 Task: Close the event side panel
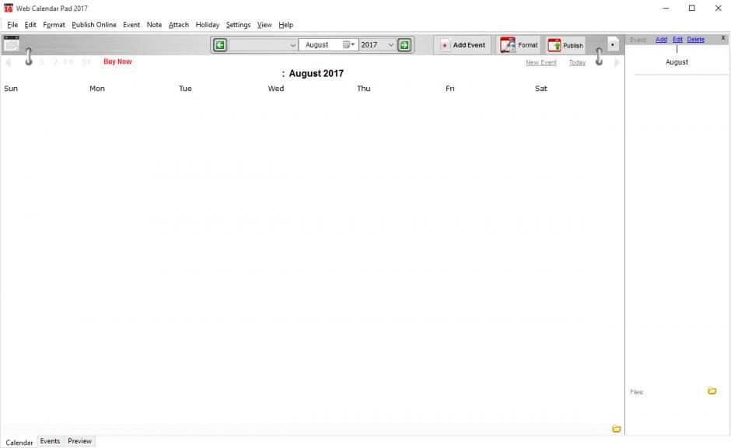pyautogui.click(x=723, y=38)
